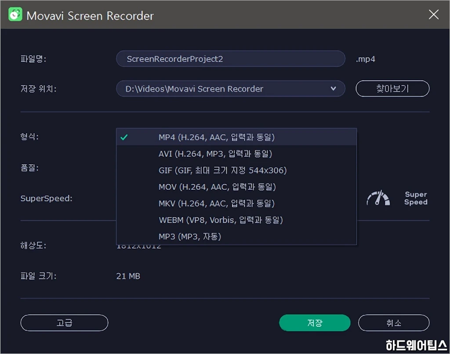Click the SuperSpeed speedometer icon

click(378, 198)
